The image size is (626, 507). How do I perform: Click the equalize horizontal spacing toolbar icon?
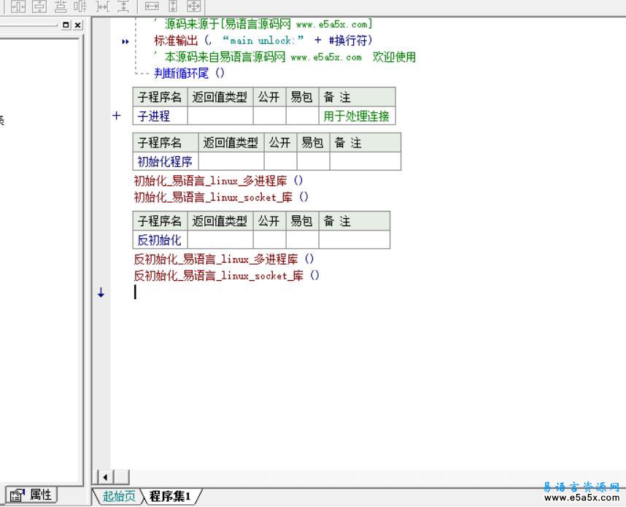click(x=81, y=6)
